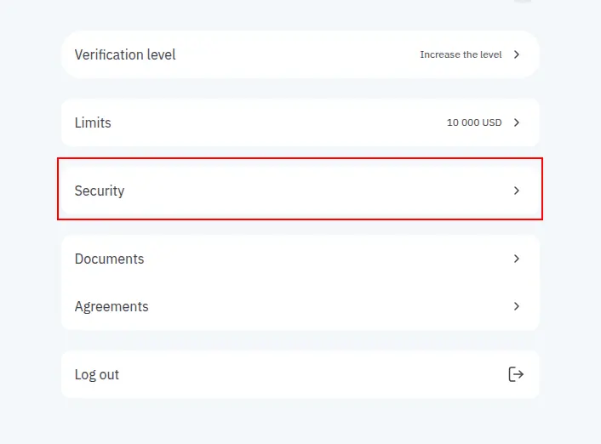Select the Verification level card background
601x444 pixels.
pos(300,54)
